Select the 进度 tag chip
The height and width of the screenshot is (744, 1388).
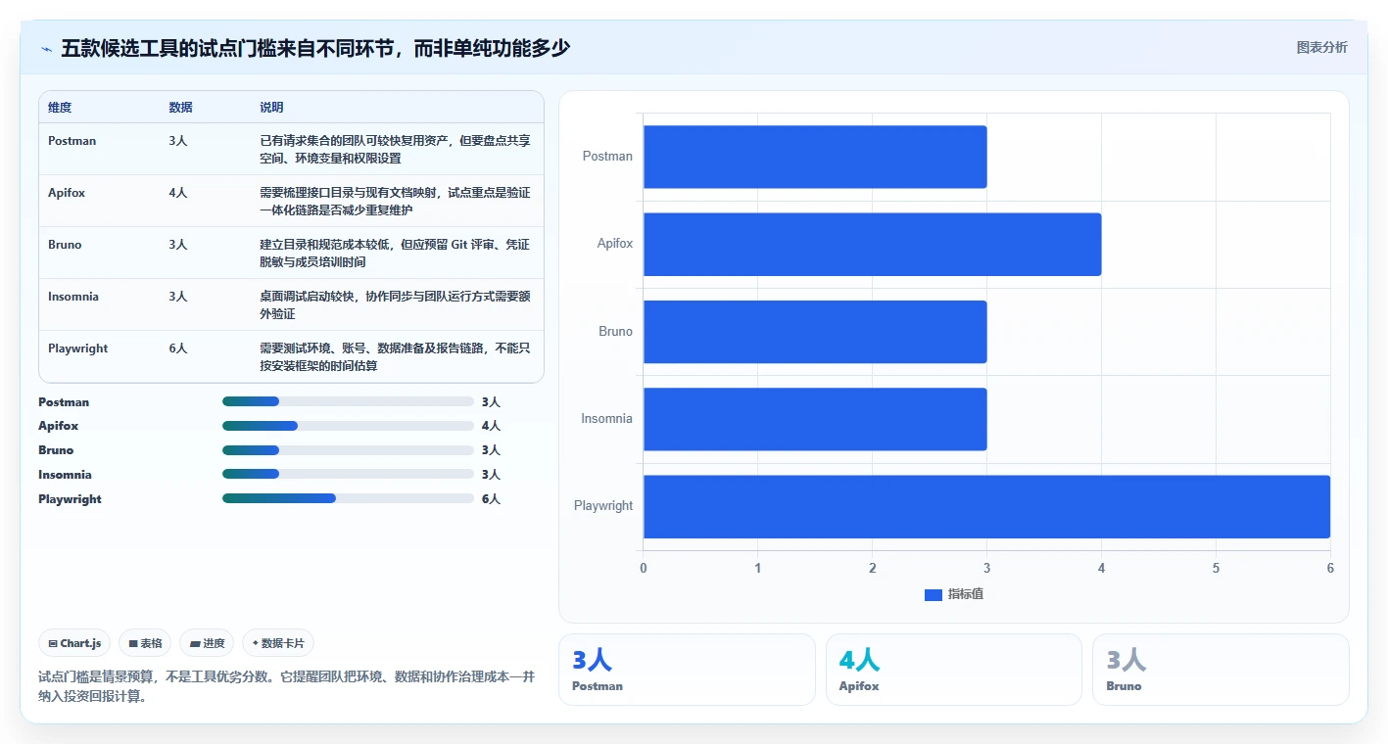207,643
